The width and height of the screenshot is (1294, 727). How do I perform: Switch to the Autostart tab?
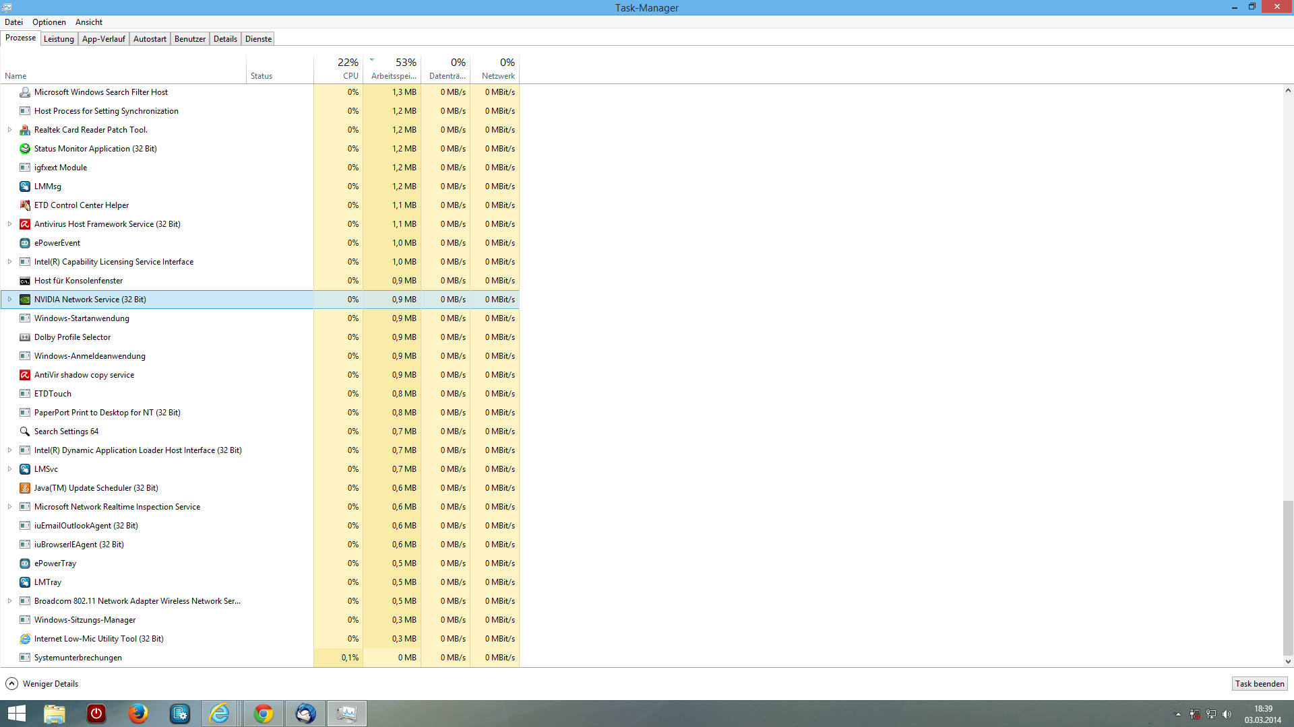150,39
